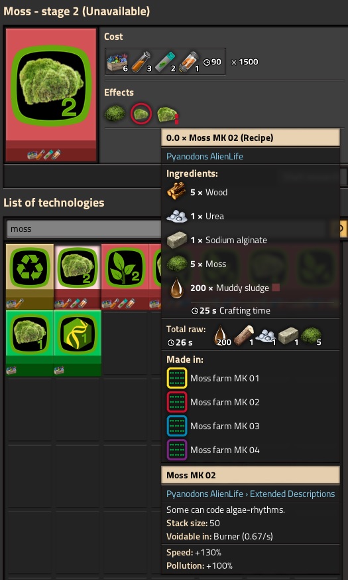
Task: Click the Muddy sludge red color square
Action: tap(276, 288)
